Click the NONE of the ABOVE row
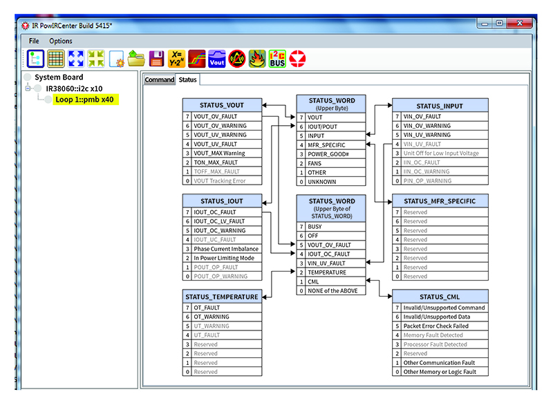Screen dimensions: 553x403 point(331,290)
